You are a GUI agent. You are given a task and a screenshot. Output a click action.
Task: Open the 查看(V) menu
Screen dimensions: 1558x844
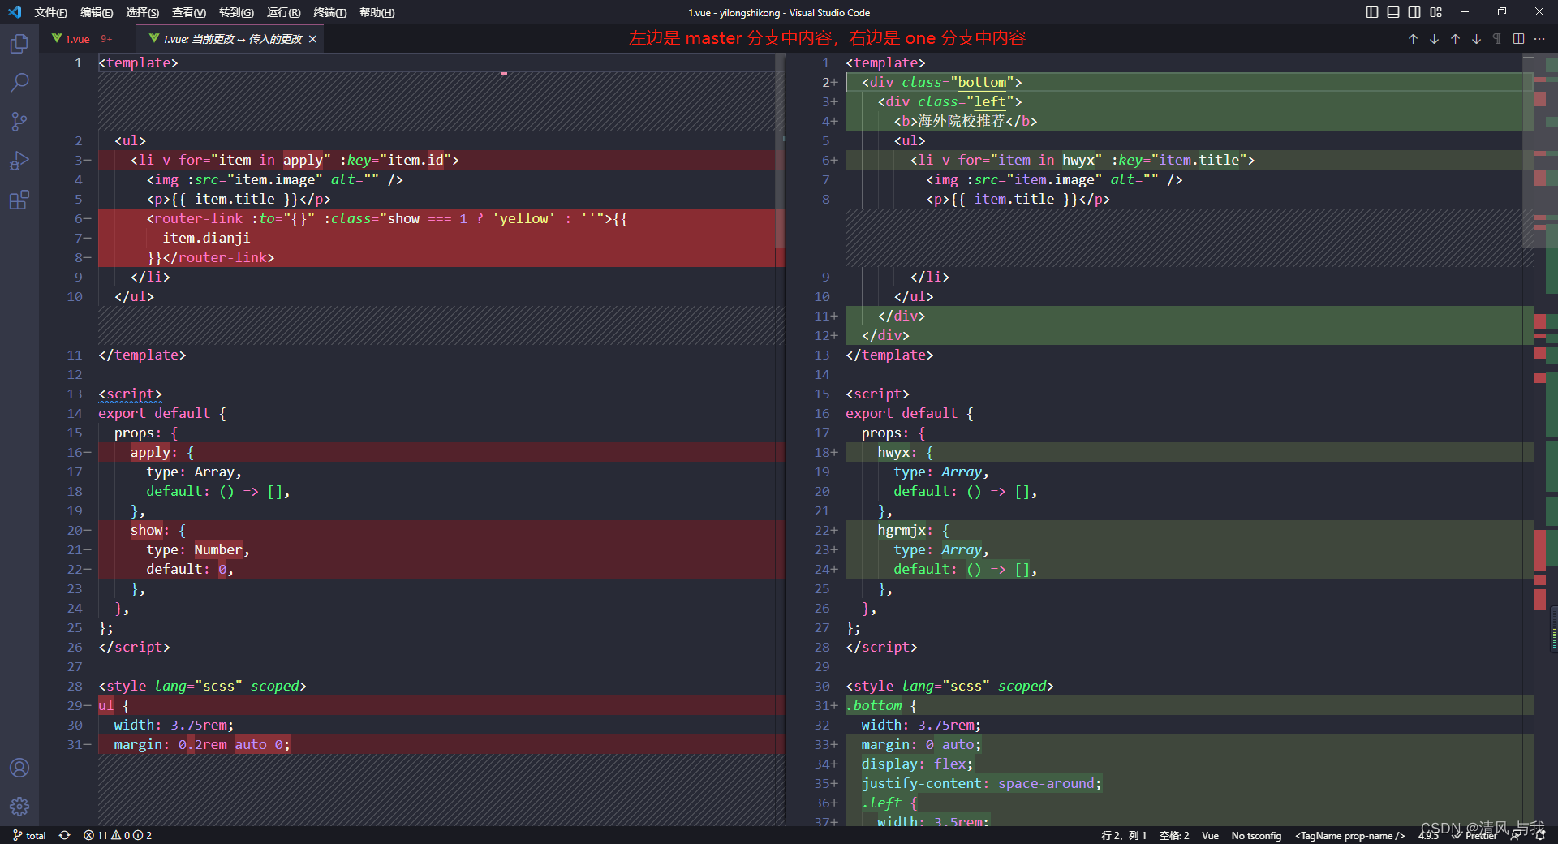click(189, 12)
